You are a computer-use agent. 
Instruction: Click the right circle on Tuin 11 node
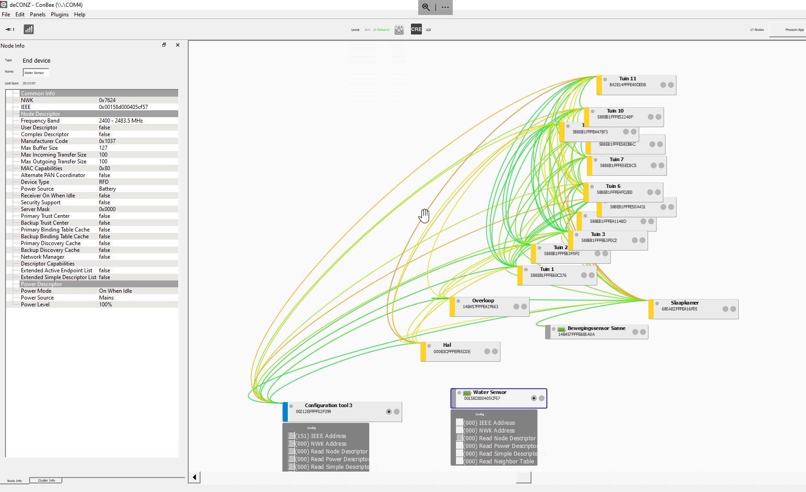click(671, 85)
